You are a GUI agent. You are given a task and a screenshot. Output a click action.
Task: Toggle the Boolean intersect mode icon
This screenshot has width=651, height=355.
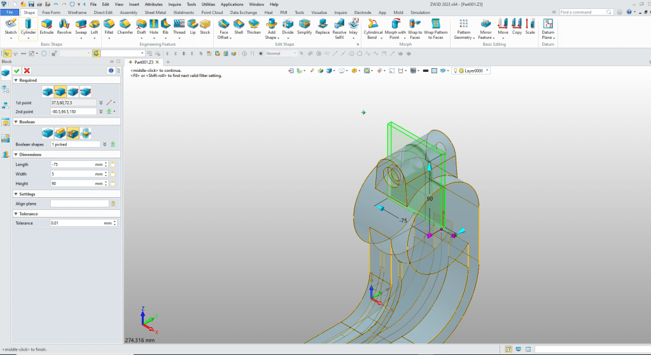[85, 132]
